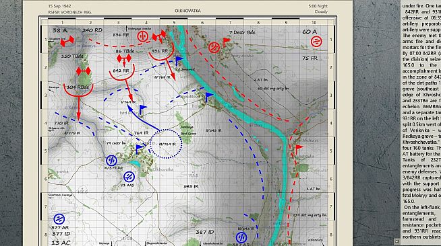Click the '234 det mg arty bn' label

pos(309,215)
